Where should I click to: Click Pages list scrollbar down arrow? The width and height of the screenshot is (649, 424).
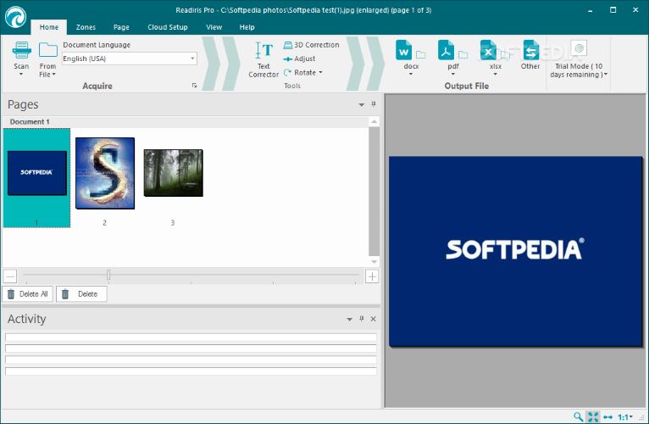374,261
